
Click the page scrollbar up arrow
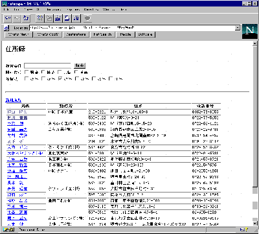(255, 43)
